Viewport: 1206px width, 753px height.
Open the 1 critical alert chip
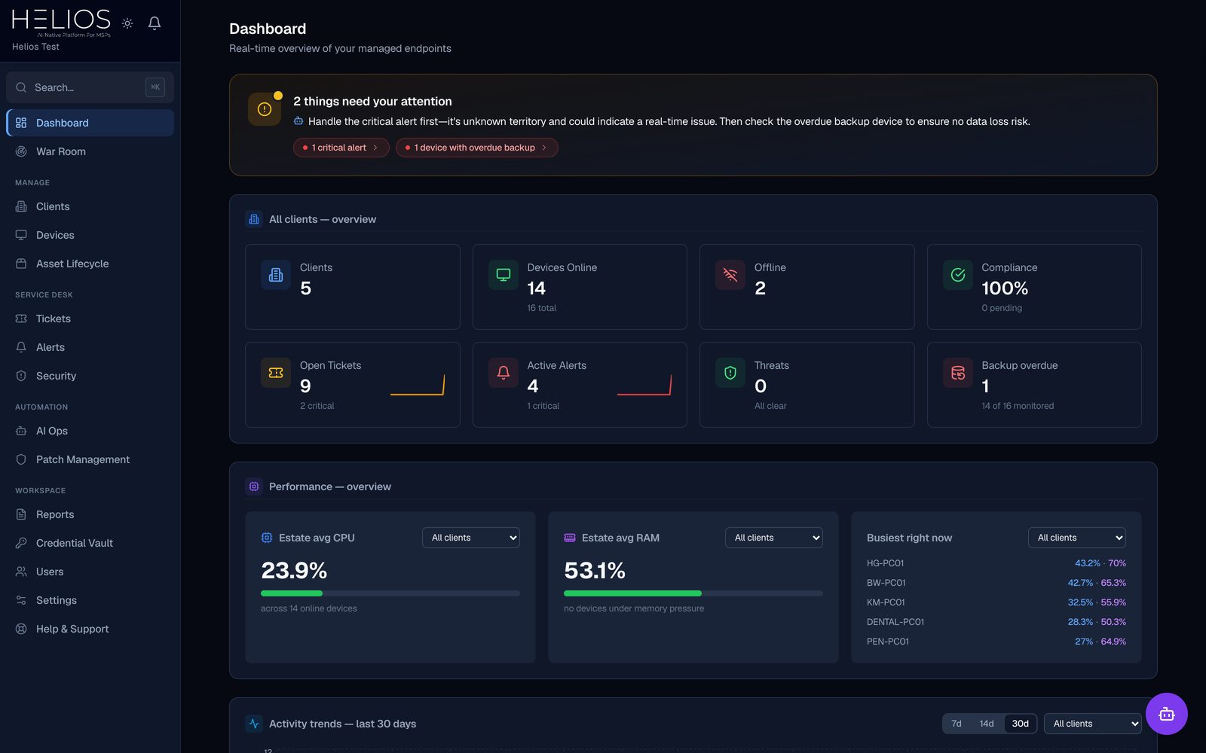(341, 148)
